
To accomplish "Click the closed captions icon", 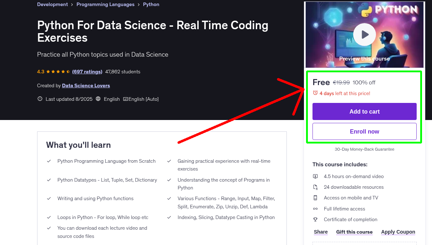I will pyautogui.click(x=126, y=99).
